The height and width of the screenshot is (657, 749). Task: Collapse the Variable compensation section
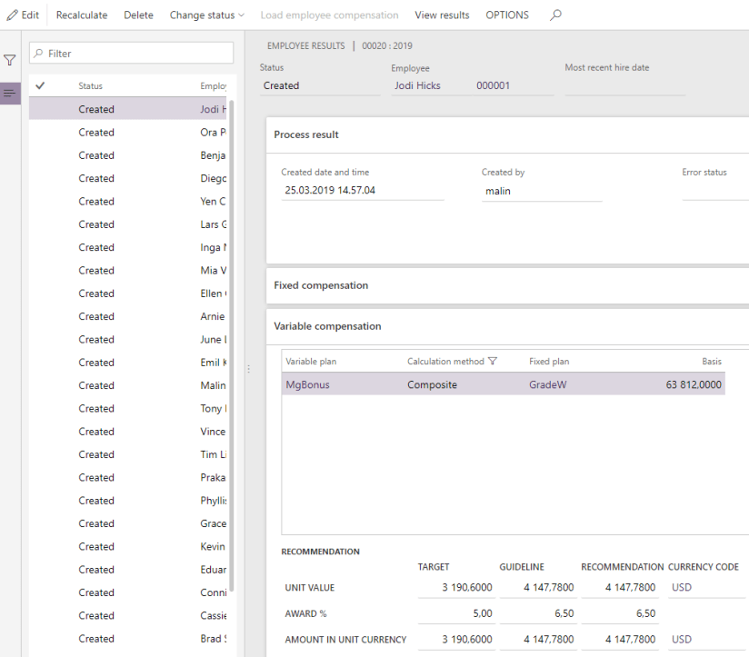(x=327, y=326)
